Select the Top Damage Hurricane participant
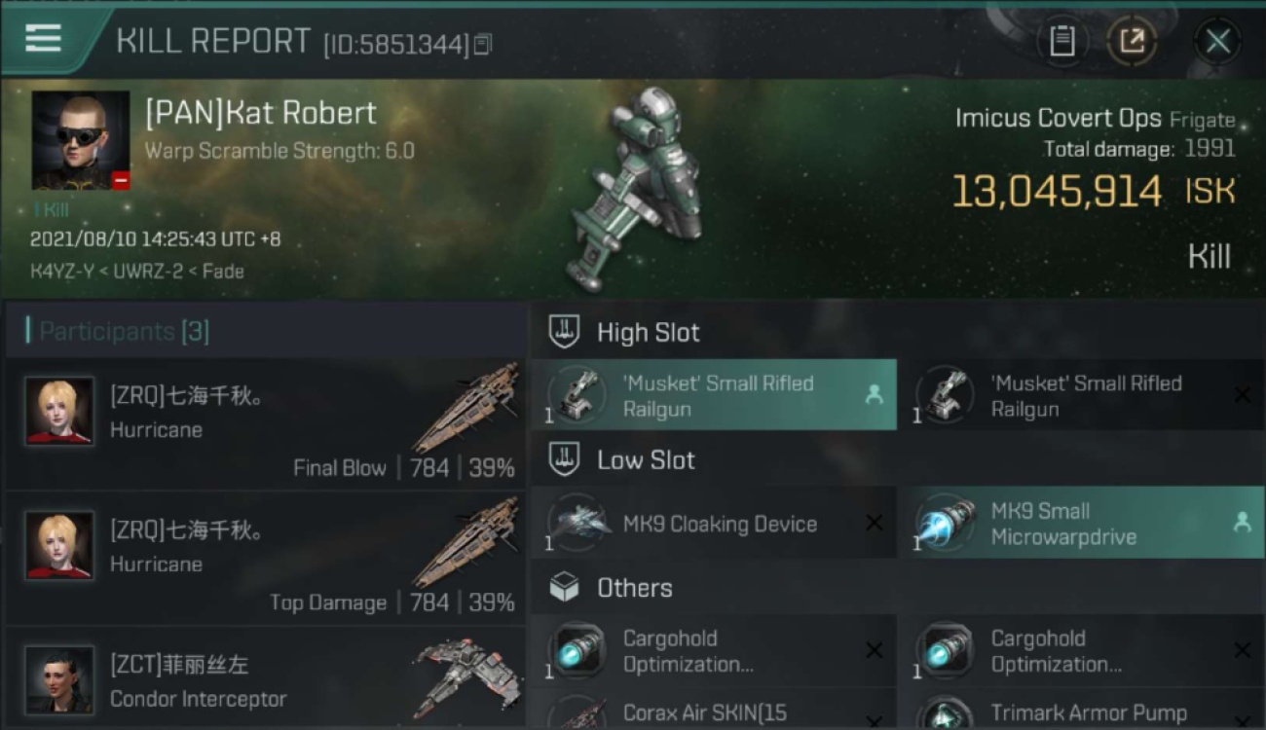 [265, 559]
